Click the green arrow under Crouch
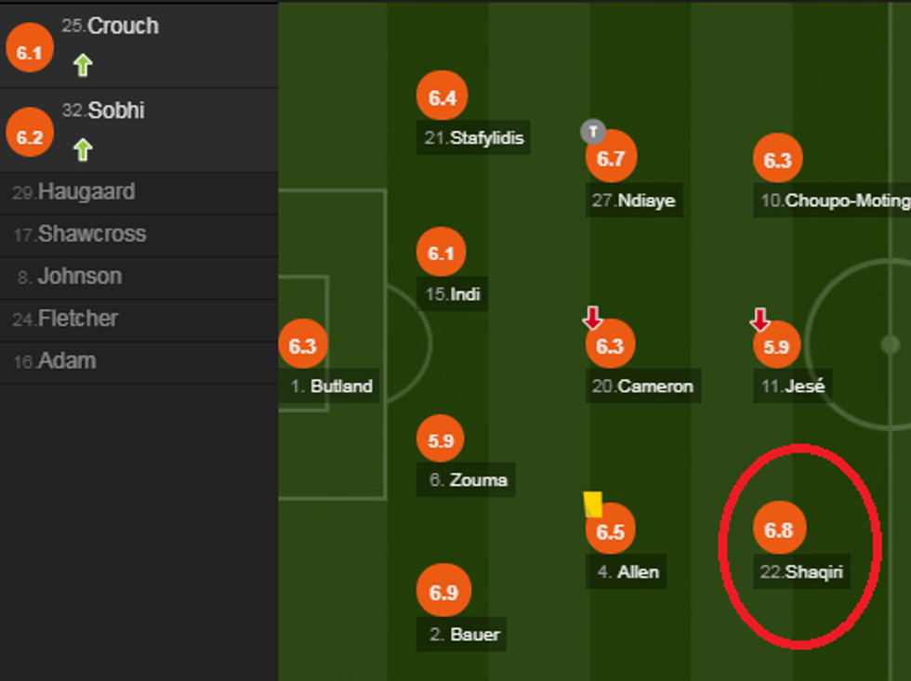 (x=82, y=63)
